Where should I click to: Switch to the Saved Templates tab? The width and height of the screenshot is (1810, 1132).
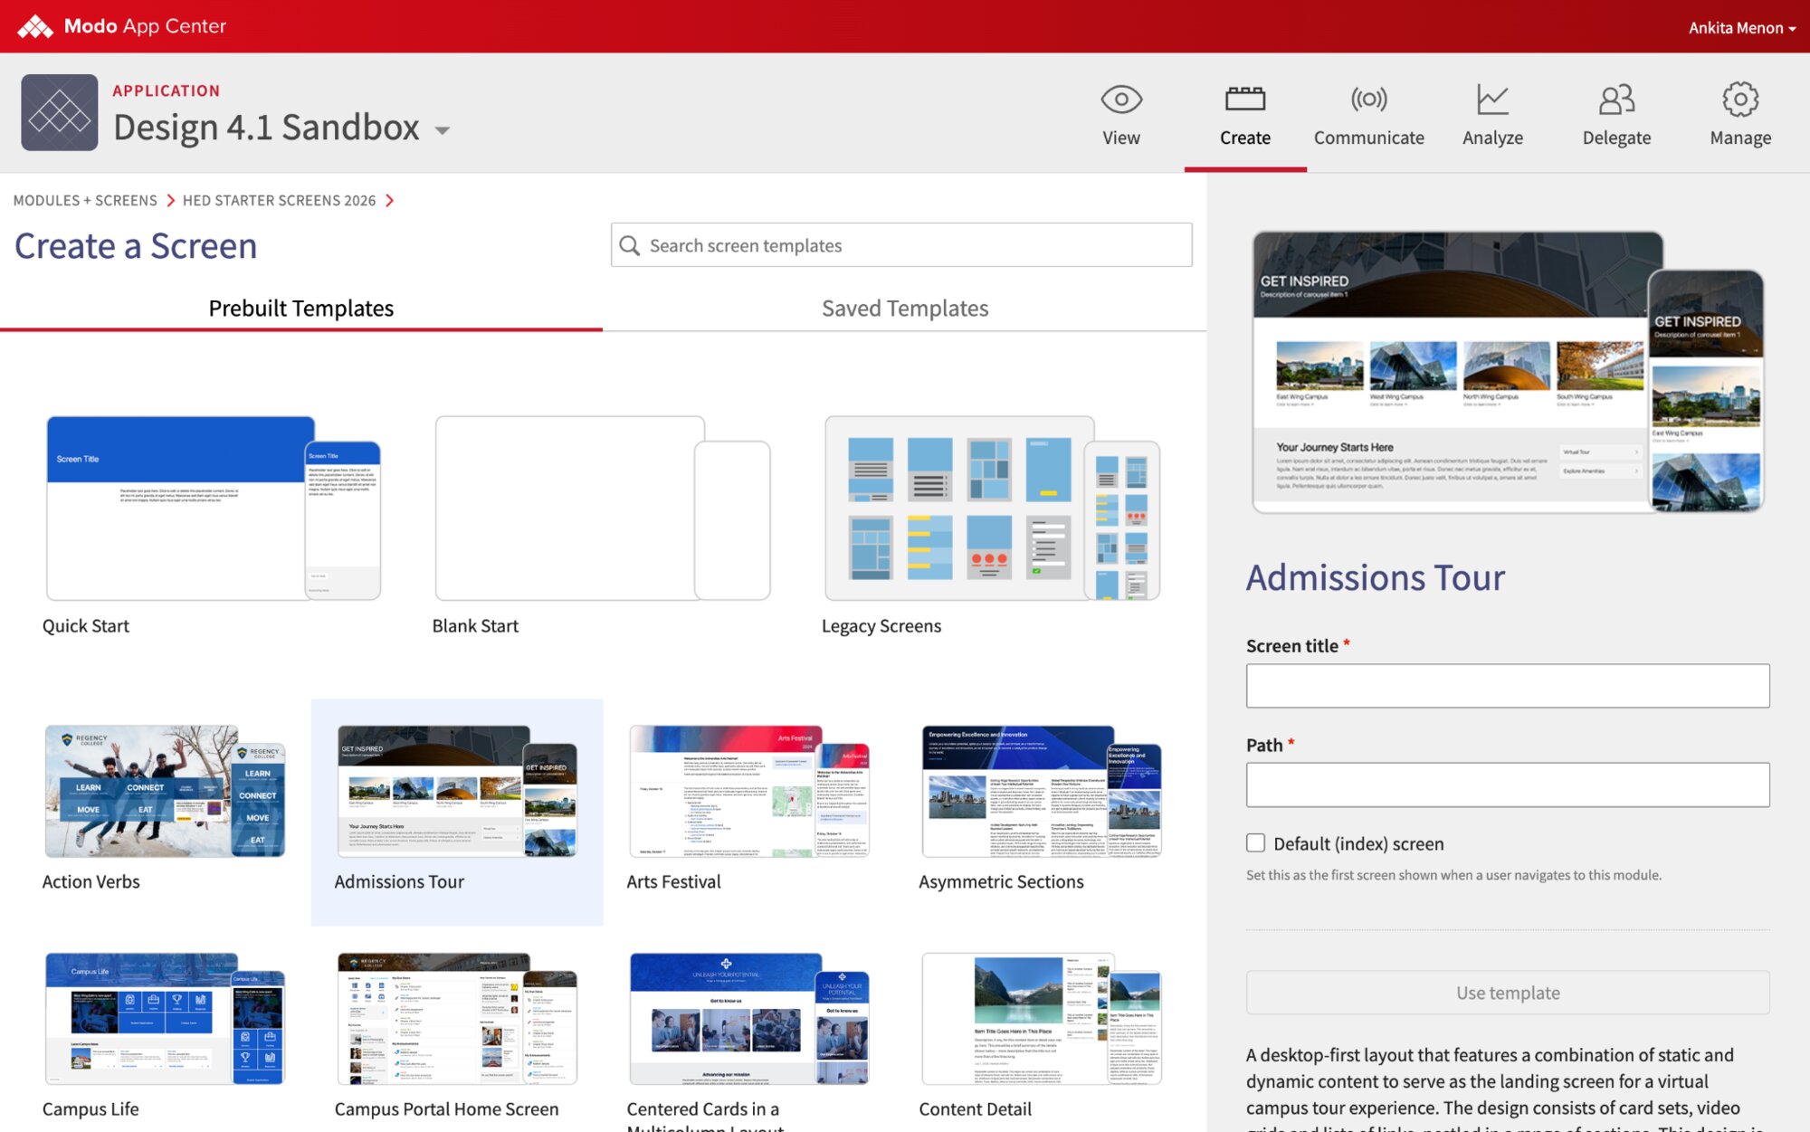tap(904, 309)
